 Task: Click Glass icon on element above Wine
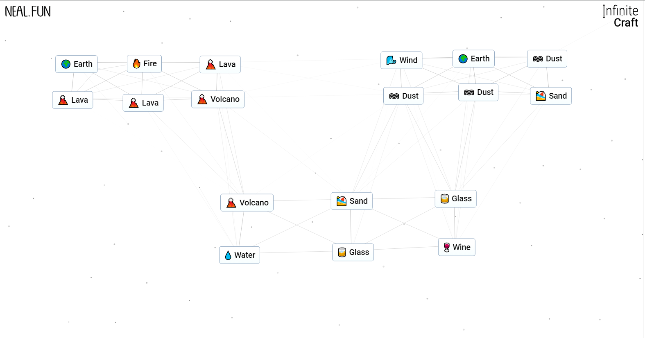point(444,199)
